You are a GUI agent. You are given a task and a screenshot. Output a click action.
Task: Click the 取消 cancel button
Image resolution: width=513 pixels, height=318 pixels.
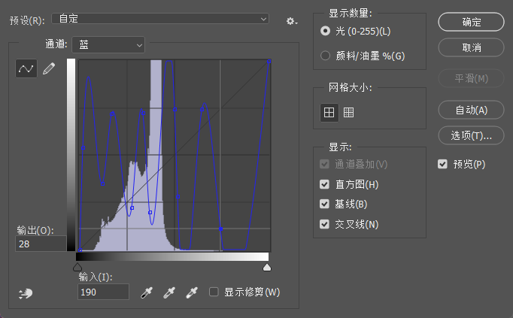tap(471, 47)
